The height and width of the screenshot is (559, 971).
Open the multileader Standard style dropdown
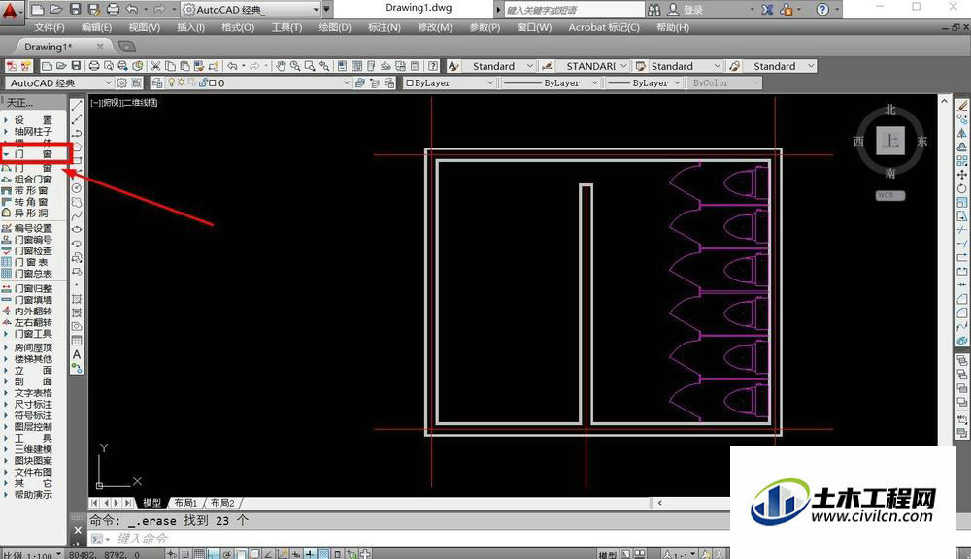[780, 66]
